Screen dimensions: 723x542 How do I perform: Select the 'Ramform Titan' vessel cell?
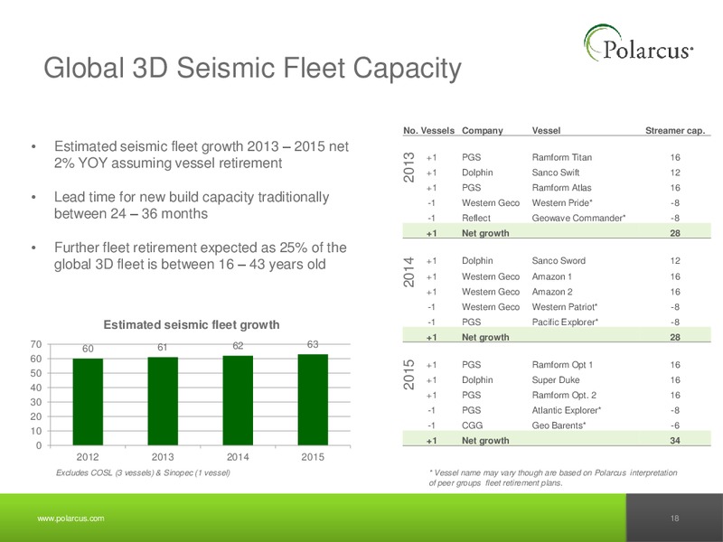click(x=561, y=157)
